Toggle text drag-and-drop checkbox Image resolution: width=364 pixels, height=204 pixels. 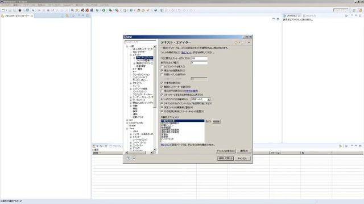coord(162,103)
